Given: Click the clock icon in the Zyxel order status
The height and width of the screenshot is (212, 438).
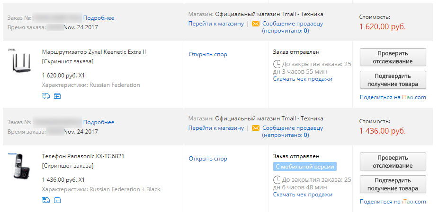Looking at the screenshot, I should coord(277,64).
